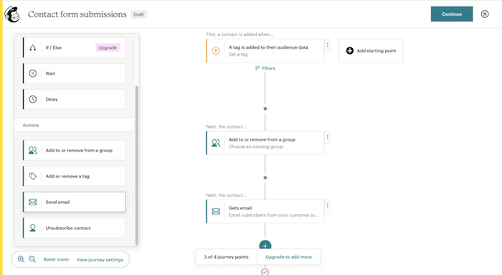Open 'A tag is added to their audience data' step
The height and width of the screenshot is (275, 502).
(x=265, y=51)
